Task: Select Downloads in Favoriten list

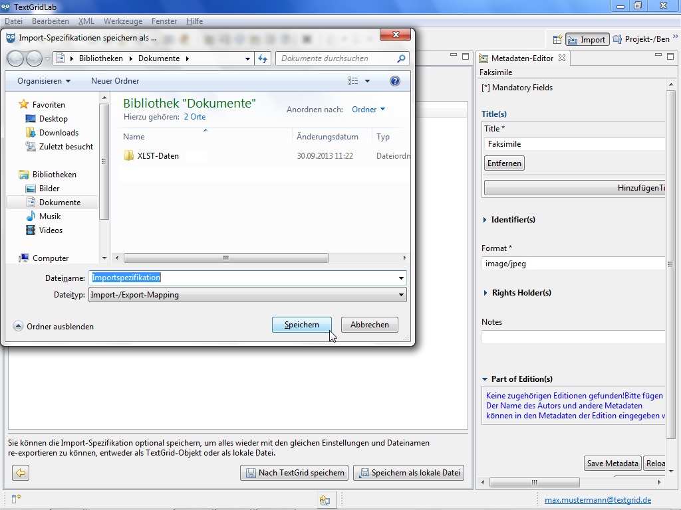Action: [59, 133]
